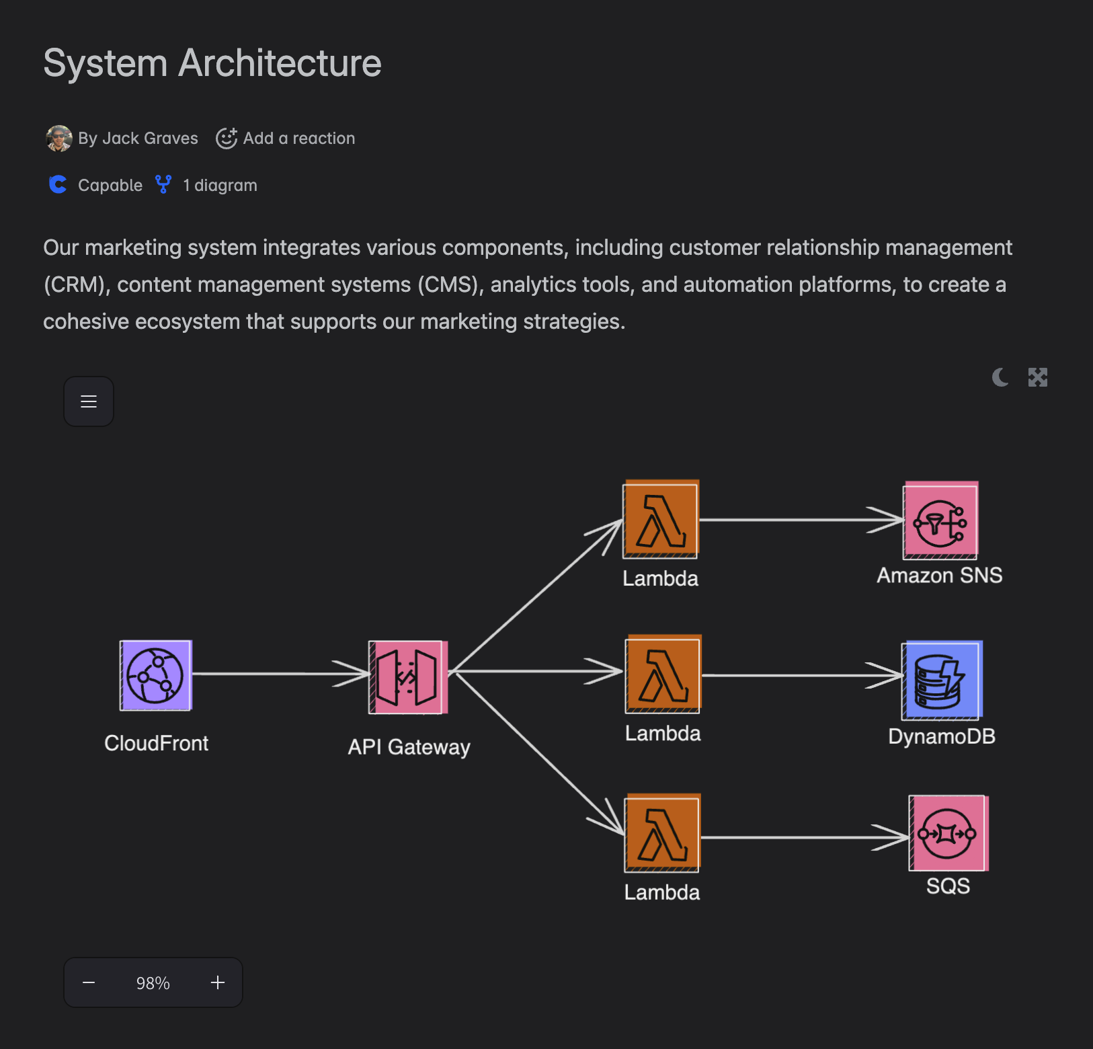Click the System Architecture page title
1093x1049 pixels.
212,63
